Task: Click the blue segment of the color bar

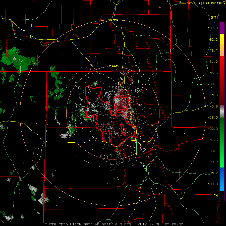Action: (x=222, y=179)
